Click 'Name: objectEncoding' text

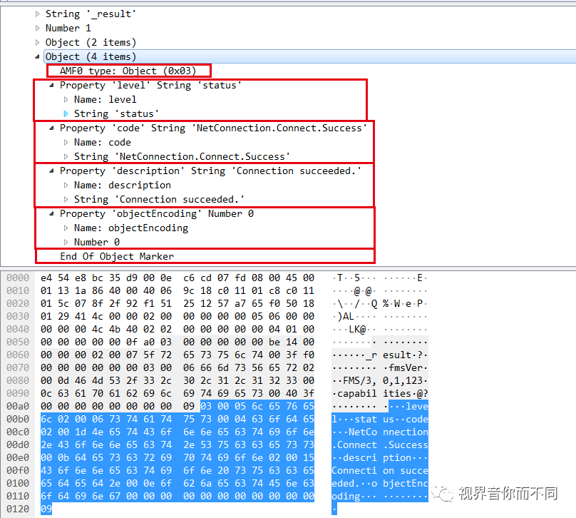(130, 228)
